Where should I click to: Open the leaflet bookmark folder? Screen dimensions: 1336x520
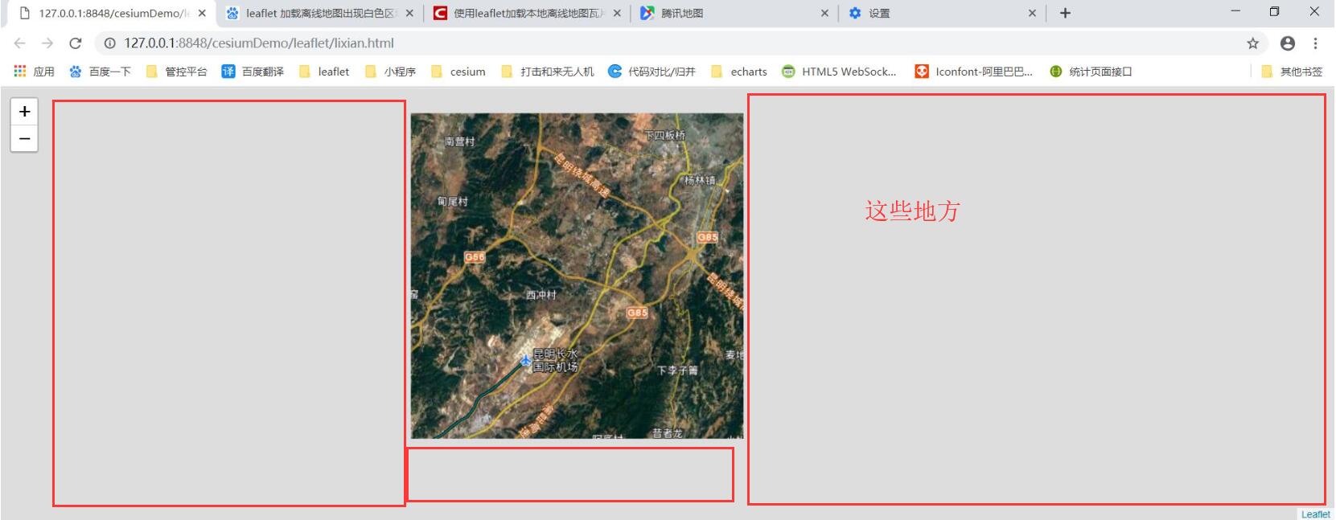tap(324, 72)
